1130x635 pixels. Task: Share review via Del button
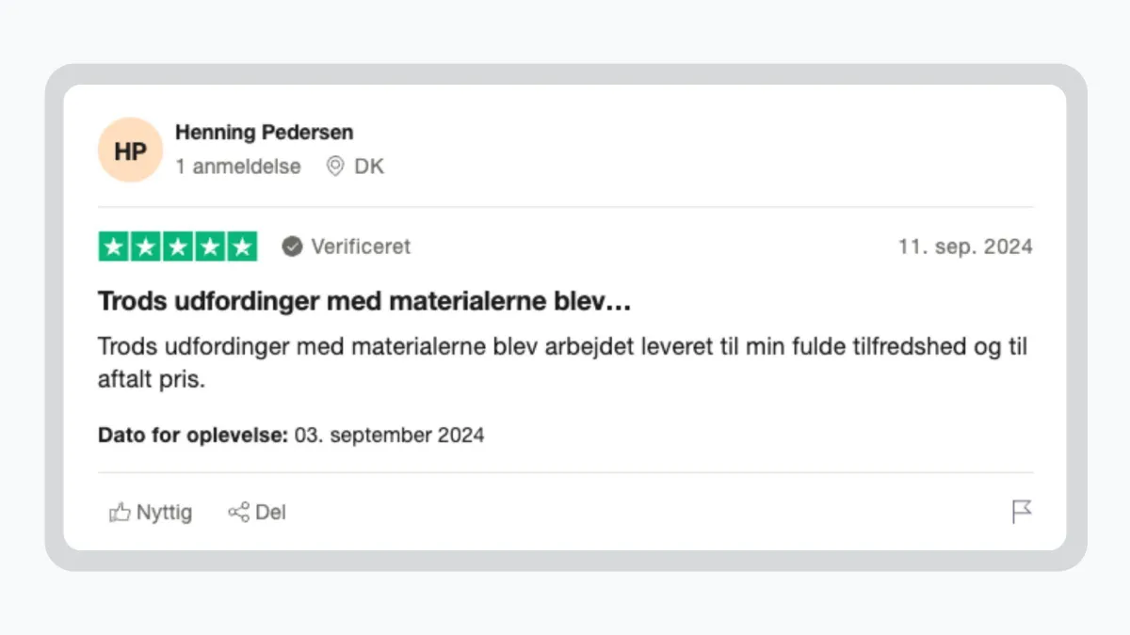tap(257, 513)
